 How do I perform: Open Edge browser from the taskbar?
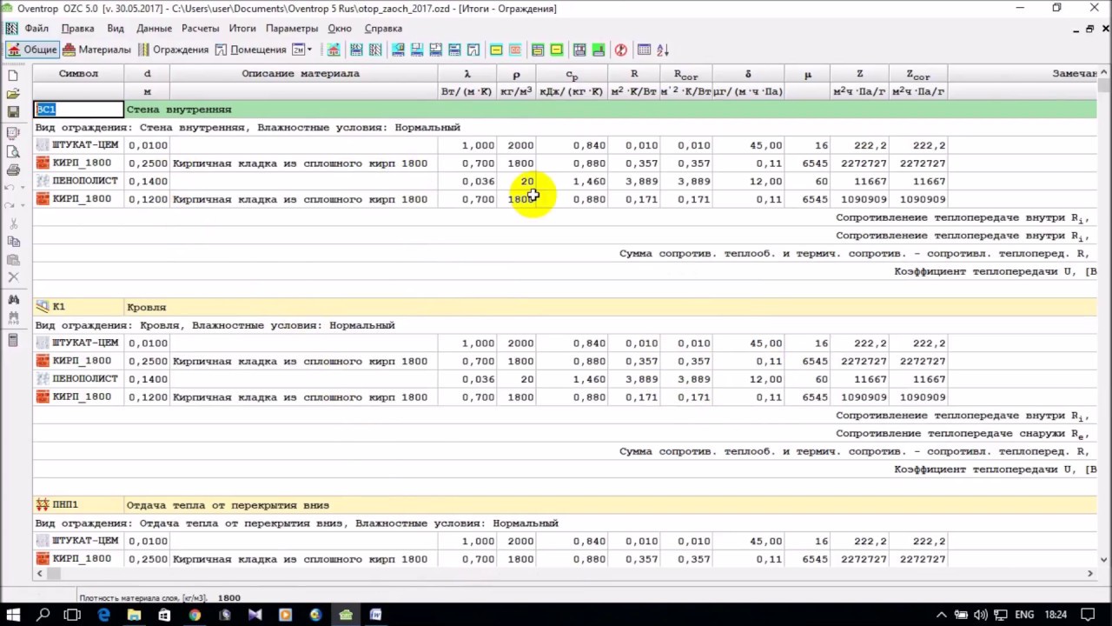pos(104,615)
